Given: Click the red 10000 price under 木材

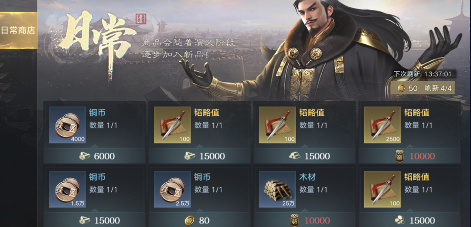Looking at the screenshot, I should 317,221.
